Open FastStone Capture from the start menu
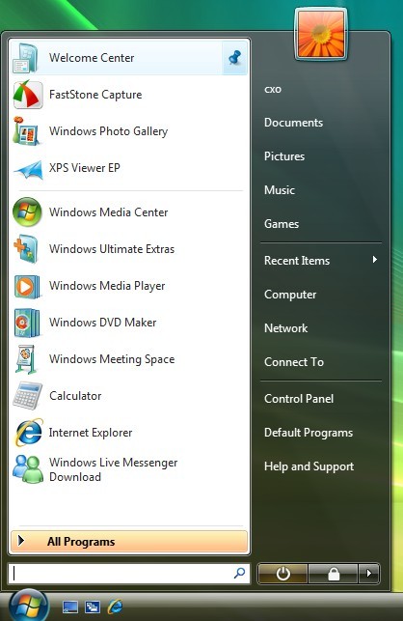 (129, 95)
